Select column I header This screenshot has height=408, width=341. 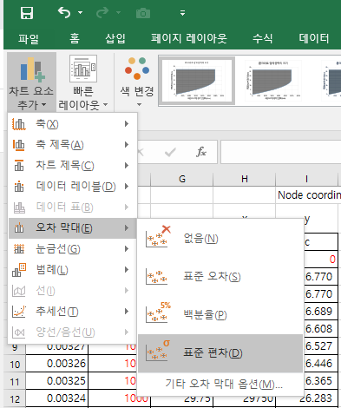[306, 179]
